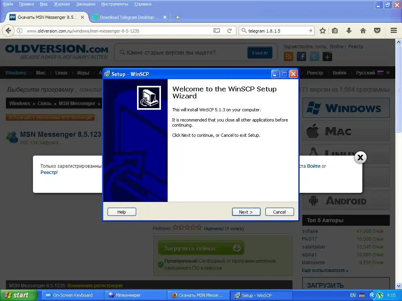Open Help in WinSCP Setup

click(x=122, y=212)
